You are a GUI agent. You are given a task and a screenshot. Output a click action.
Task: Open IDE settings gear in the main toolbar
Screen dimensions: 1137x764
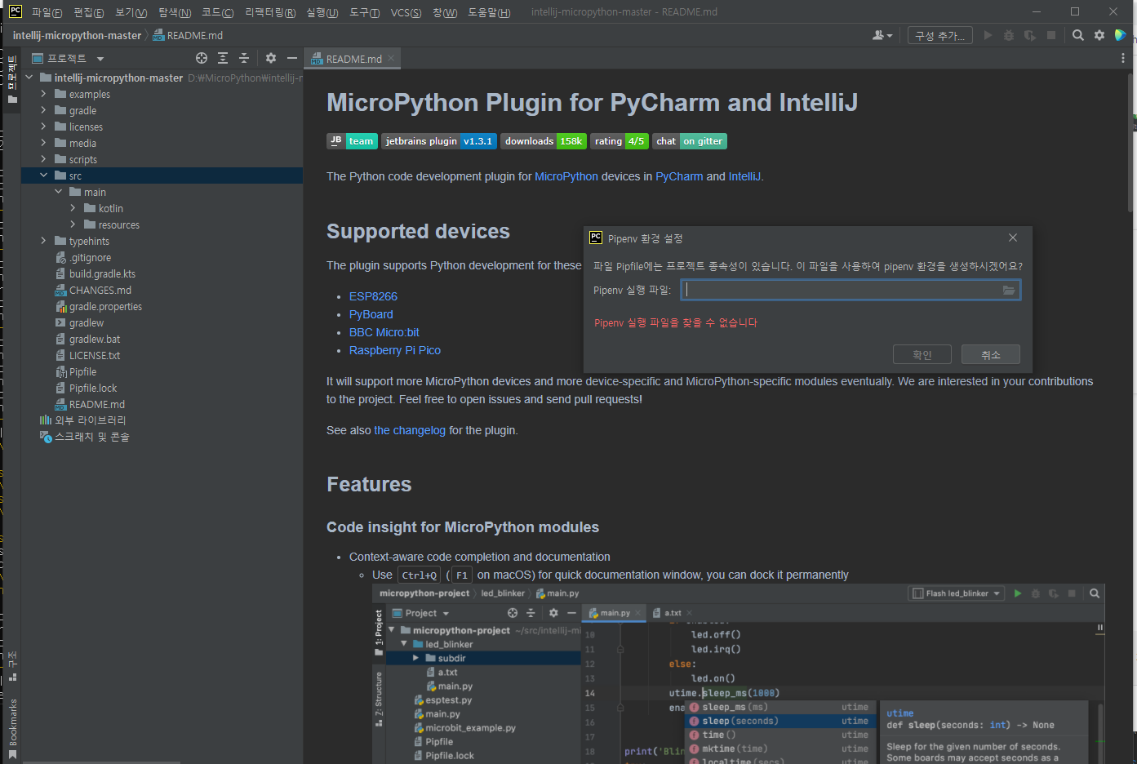1099,35
